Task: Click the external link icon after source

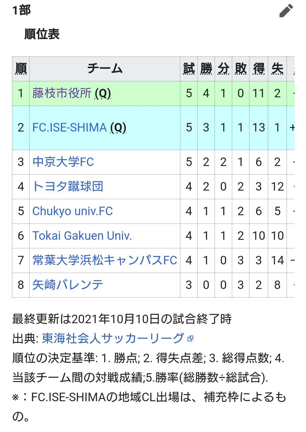Action: (190, 339)
